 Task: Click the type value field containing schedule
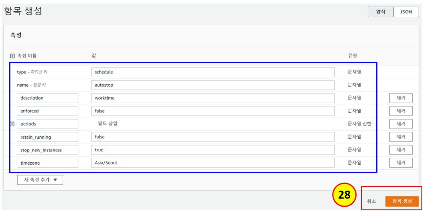tap(213, 72)
